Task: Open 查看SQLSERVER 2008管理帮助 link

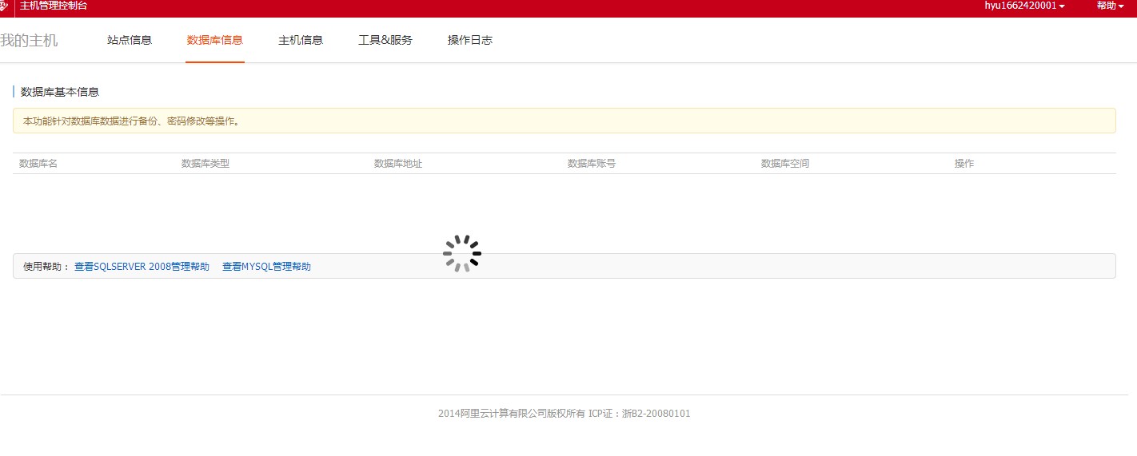Action: [142, 267]
